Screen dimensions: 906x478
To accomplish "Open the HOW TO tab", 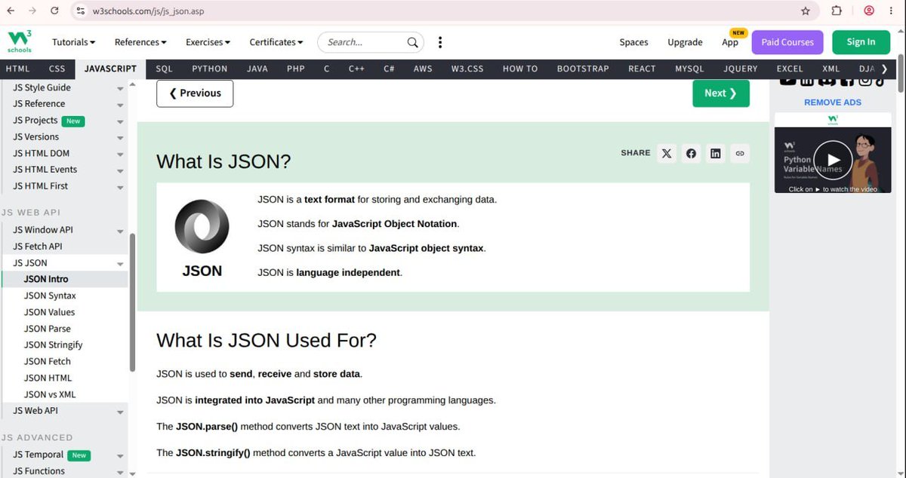I will coord(520,69).
